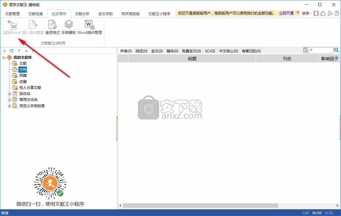
Task: Select 常用文件夹 in the tree
Action: click(x=28, y=100)
